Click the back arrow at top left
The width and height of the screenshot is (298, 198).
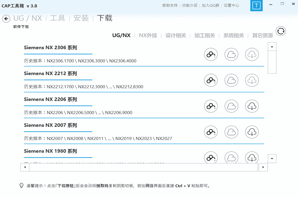(6, 19)
